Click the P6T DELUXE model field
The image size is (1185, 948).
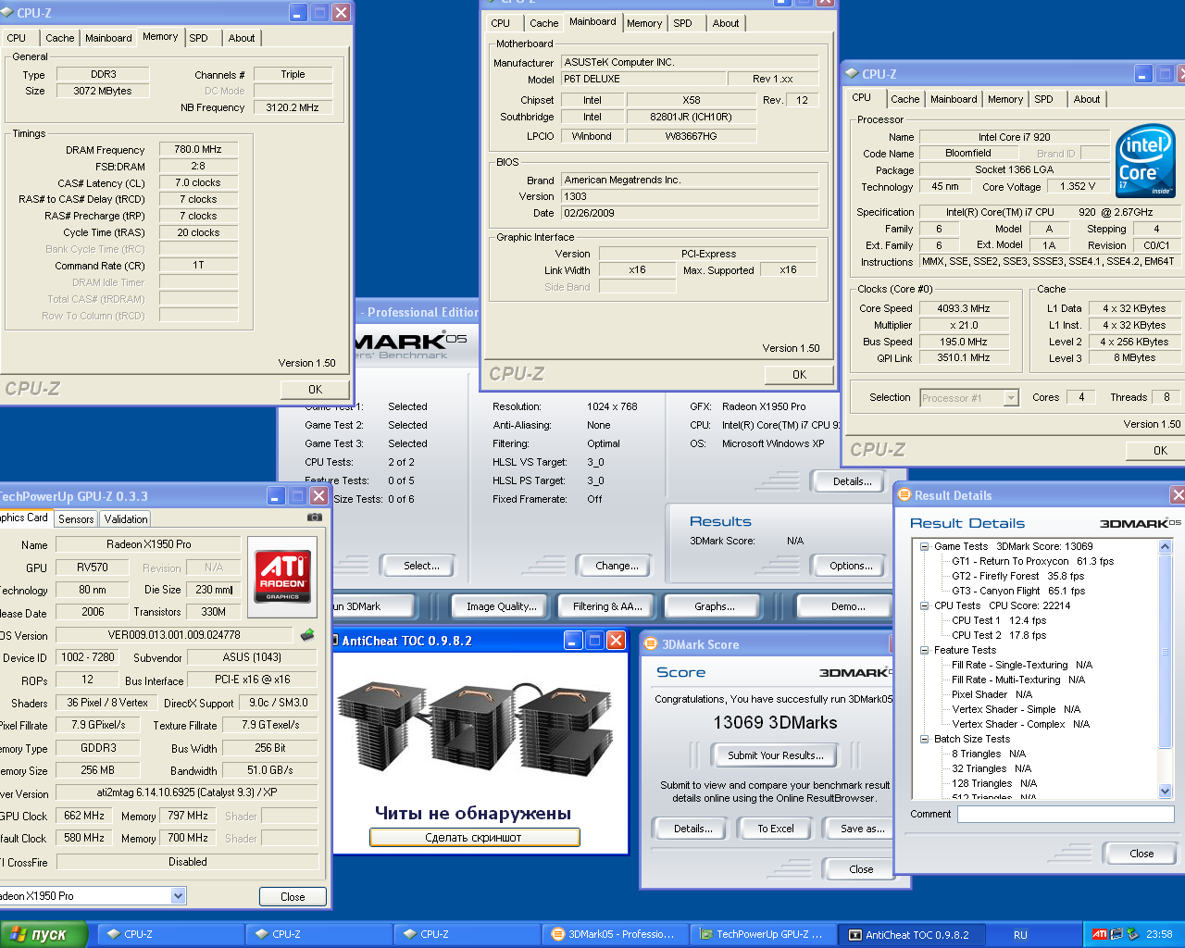coord(642,80)
